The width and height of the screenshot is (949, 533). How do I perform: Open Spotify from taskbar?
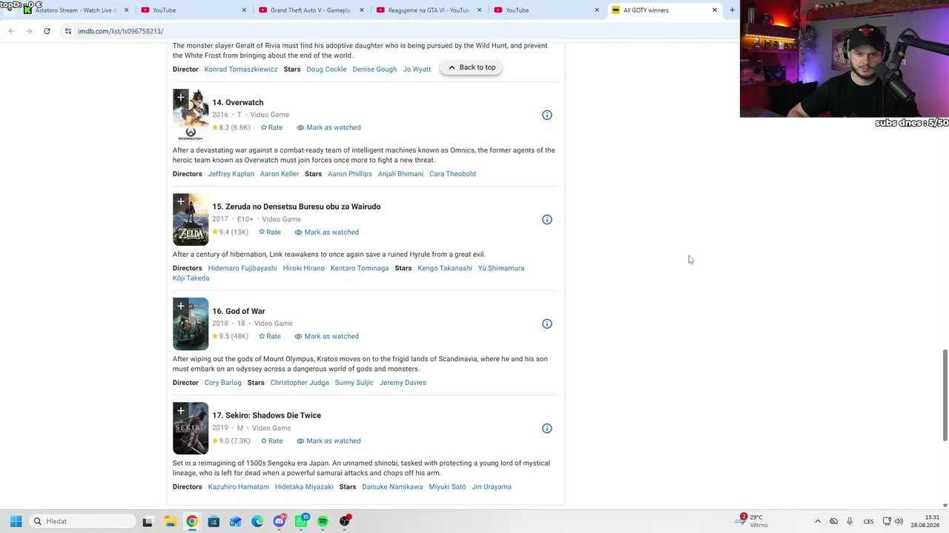(x=323, y=521)
